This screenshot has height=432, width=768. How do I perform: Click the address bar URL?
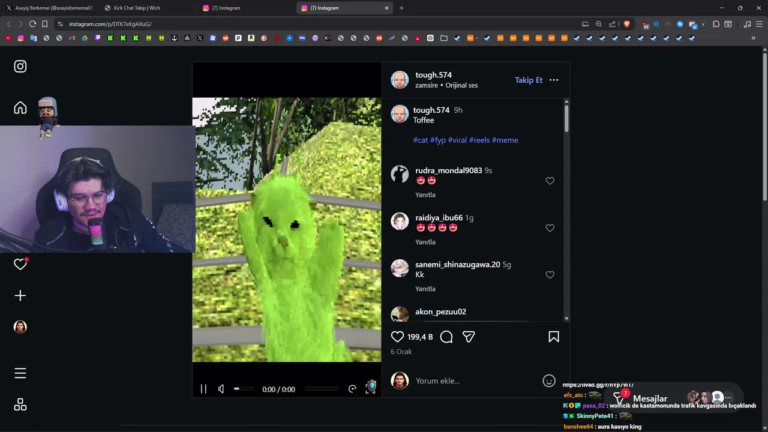click(x=110, y=24)
